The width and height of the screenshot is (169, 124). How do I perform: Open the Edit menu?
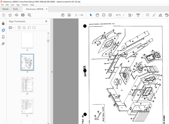tap(7, 5)
